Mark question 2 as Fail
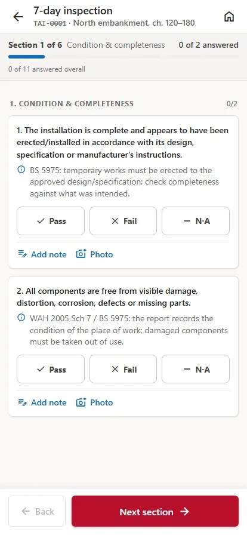The image size is (247, 535). [123, 369]
